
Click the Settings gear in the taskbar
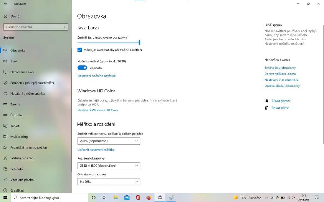(160, 198)
